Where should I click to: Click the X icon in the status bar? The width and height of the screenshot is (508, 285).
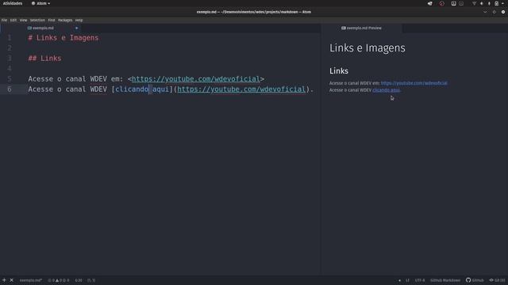pyautogui.click(x=12, y=280)
